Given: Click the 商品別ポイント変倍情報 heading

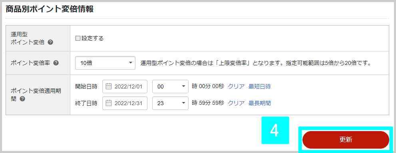Looking at the screenshot, I should click(x=50, y=9).
